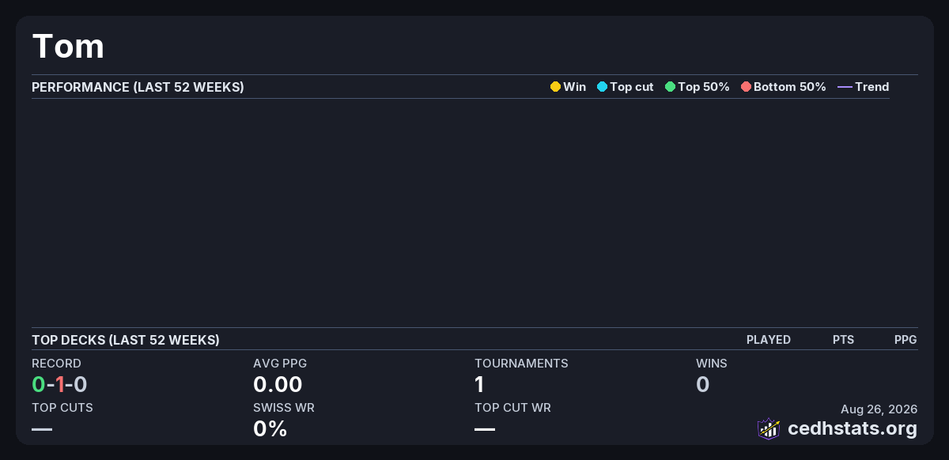Click the purple Trend legend line
The height and width of the screenshot is (460, 949).
845,87
